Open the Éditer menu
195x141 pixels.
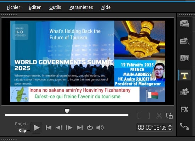click(x=35, y=7)
